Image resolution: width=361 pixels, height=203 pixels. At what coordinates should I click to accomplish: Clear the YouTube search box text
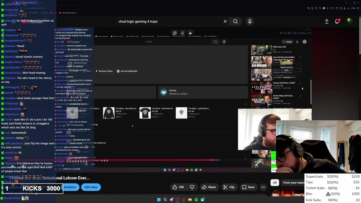click(x=225, y=21)
